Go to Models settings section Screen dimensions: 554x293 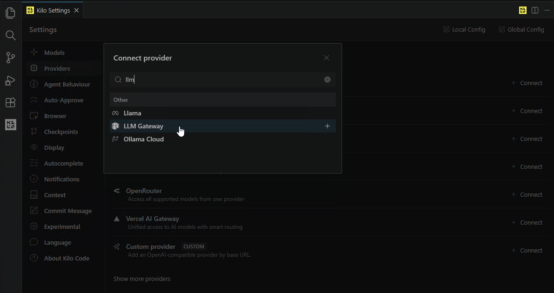coord(64,53)
